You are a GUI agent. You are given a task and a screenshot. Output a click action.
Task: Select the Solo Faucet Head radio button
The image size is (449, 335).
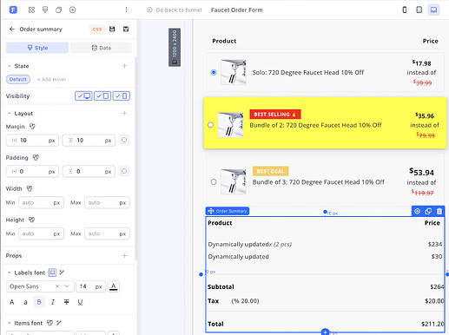214,72
